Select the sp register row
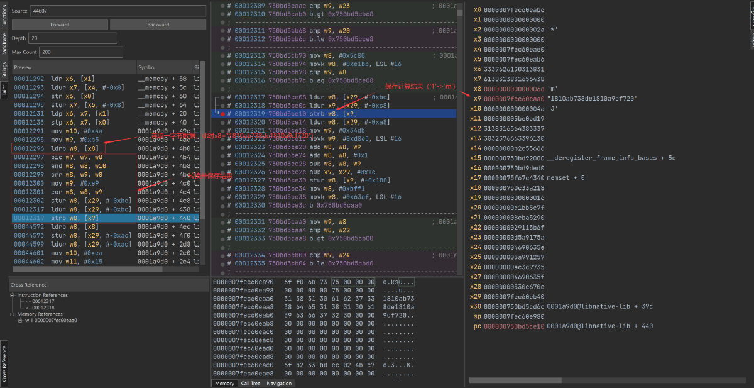This screenshot has height=388, width=754. tap(508, 316)
